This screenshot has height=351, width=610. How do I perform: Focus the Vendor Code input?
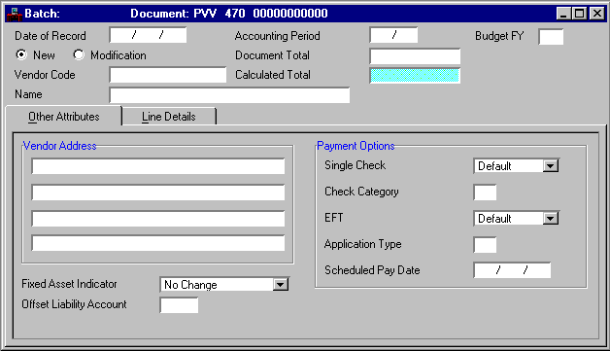click(168, 75)
